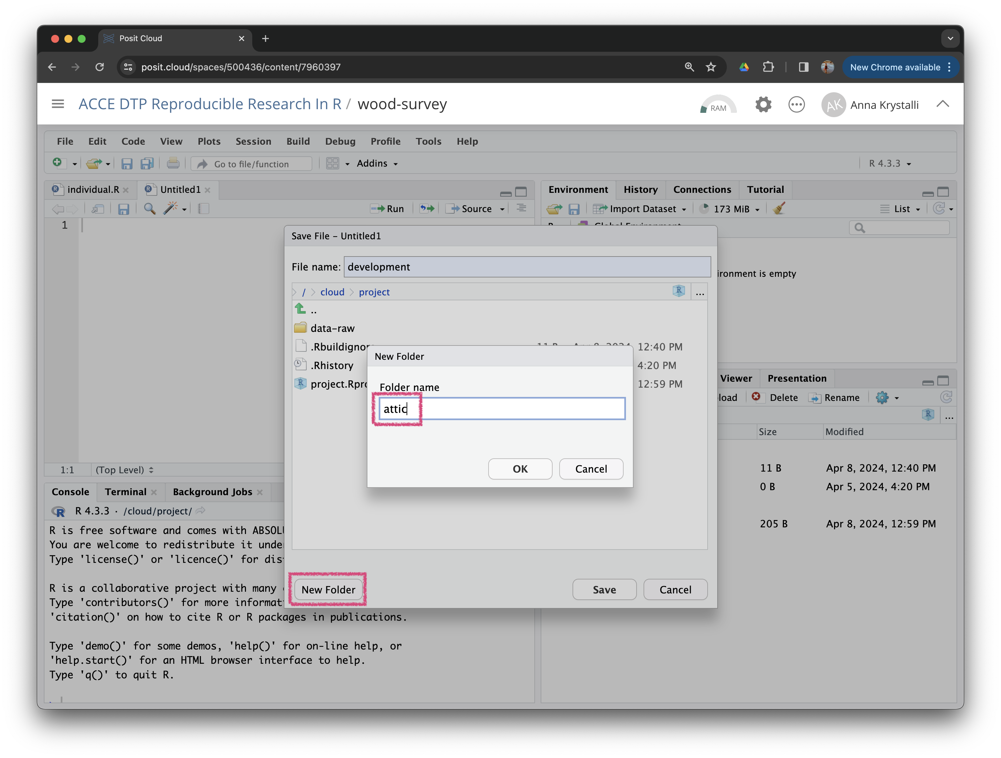The height and width of the screenshot is (758, 1001).
Task: Open the Build menu
Action: (x=298, y=141)
